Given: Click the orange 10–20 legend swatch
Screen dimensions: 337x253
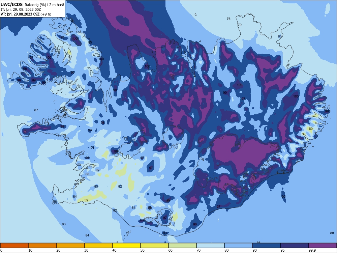Looking at the screenshot, I should [x=42, y=246].
